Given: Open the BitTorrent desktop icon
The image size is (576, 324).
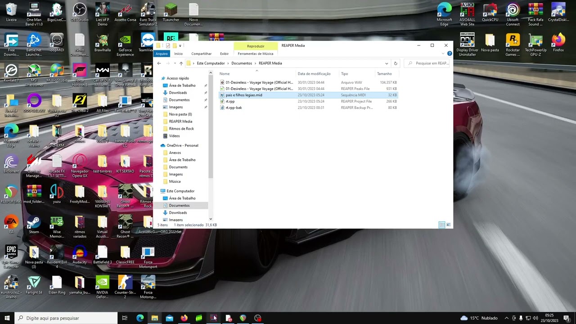Looking at the screenshot, I should coord(11,164).
